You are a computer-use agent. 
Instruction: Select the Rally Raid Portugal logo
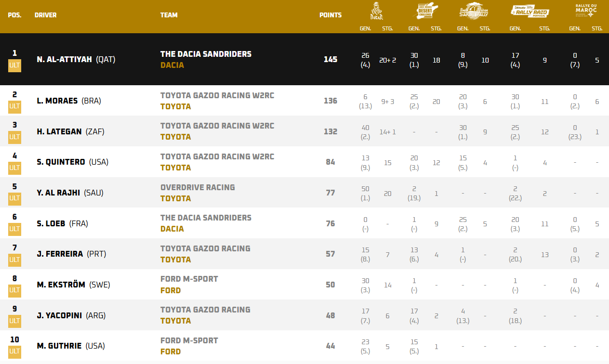coord(530,11)
